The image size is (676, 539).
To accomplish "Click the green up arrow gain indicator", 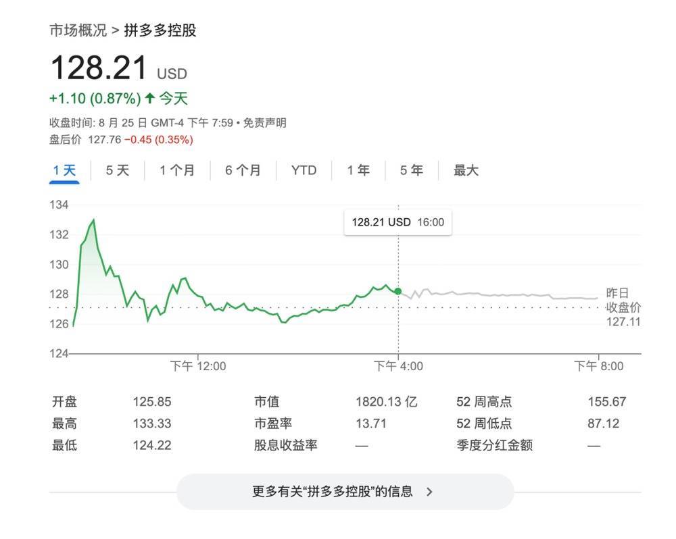I will (149, 98).
